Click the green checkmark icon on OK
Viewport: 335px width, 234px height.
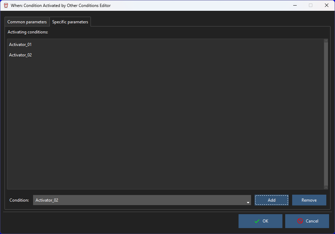pyautogui.click(x=257, y=221)
